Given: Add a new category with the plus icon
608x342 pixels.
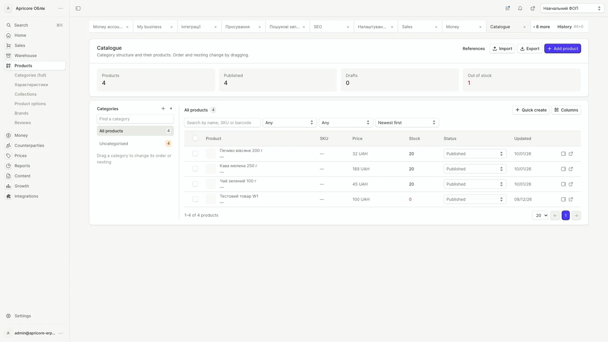Looking at the screenshot, I should tap(163, 109).
